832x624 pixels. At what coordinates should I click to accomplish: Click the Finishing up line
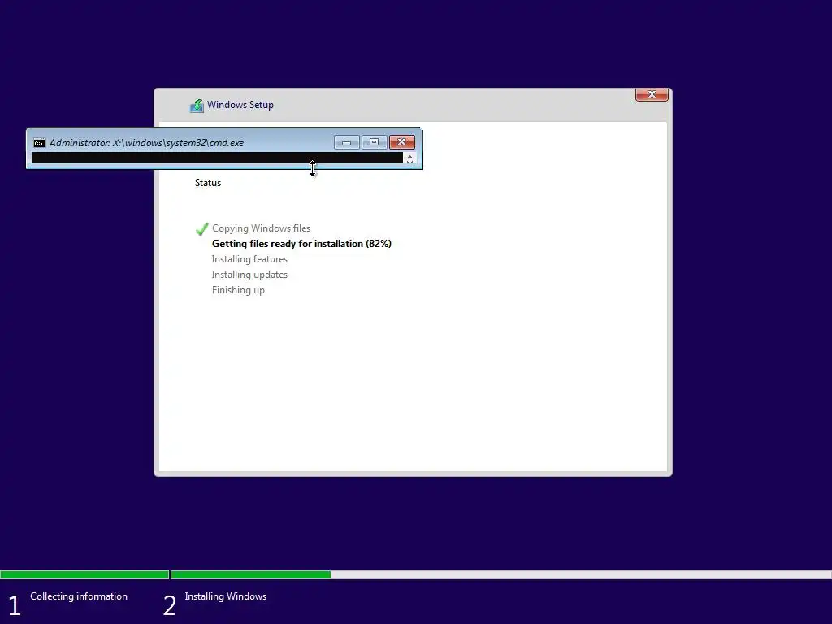238,290
